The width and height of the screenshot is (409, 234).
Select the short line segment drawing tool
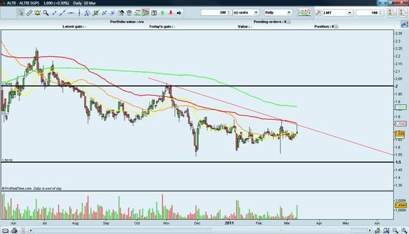54,13
